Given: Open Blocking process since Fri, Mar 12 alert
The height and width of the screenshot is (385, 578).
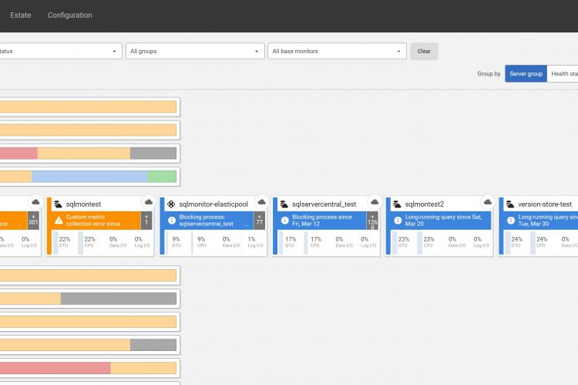Looking at the screenshot, I should [x=322, y=221].
